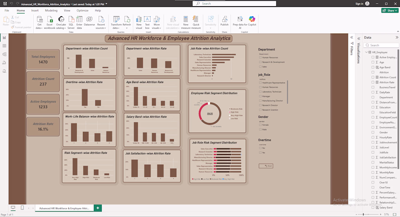Add a Text box

pyautogui.click(x=147, y=23)
